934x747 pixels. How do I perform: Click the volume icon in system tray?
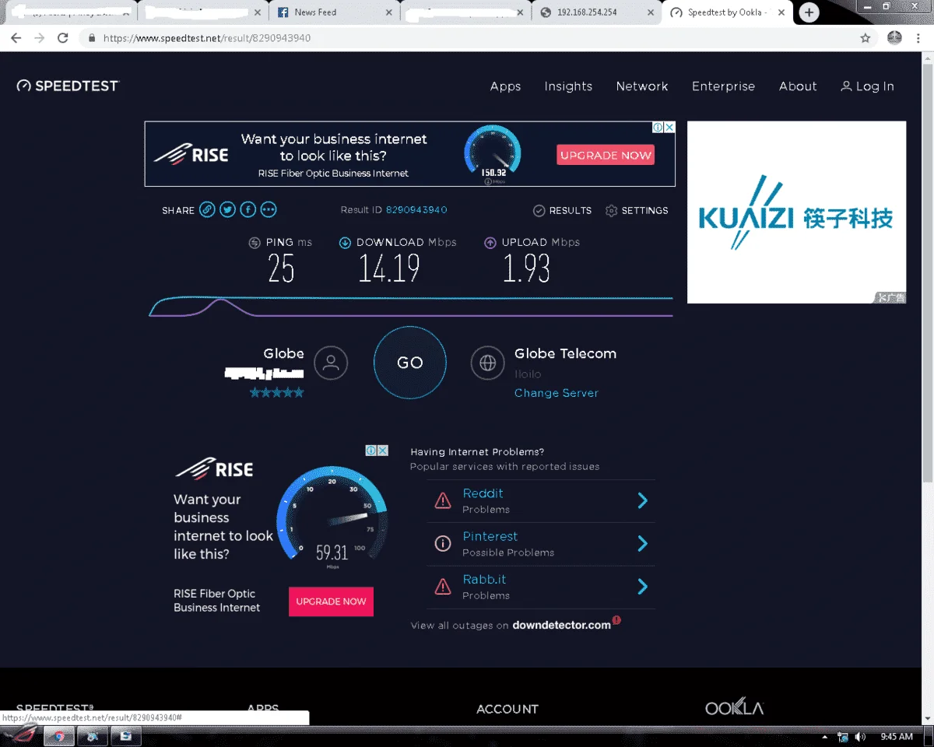coord(860,737)
